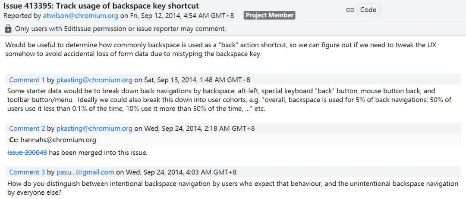Click the Cc hannahs@chromium.org field
The height and width of the screenshot is (199, 466).
[52, 140]
